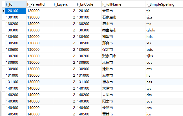The width and height of the screenshot is (183, 116).
Task: Select the F_EnCode column header
Action: click(89, 4)
